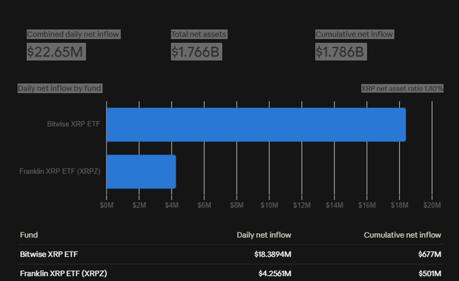Click the $20M axis tick label
This screenshot has width=459, height=281.
[432, 205]
